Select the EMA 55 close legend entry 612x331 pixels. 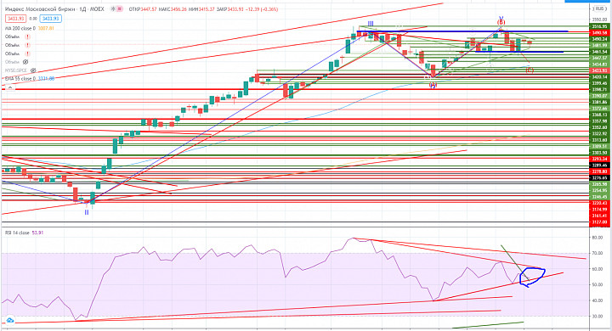(20, 79)
